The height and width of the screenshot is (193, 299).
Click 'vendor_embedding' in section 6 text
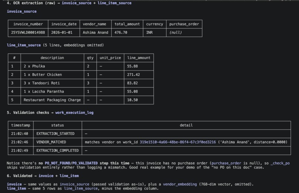(x=180, y=184)
